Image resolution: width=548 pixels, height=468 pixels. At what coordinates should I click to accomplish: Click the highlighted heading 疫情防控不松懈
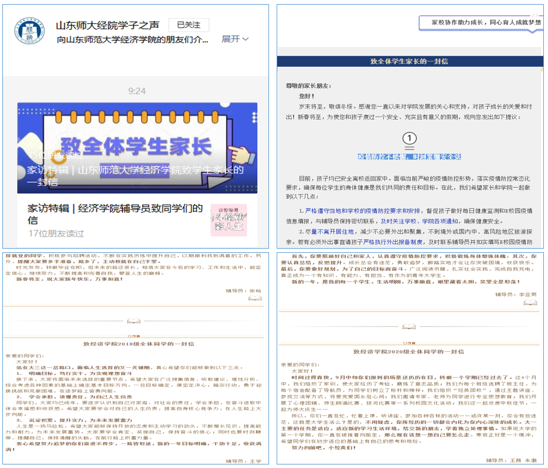coord(409,157)
